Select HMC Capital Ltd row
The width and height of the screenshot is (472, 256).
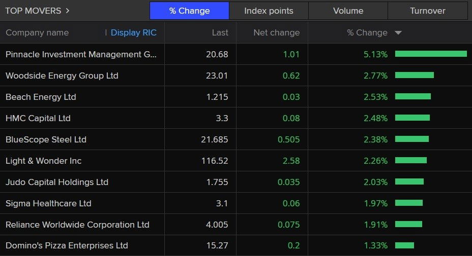[38, 118]
